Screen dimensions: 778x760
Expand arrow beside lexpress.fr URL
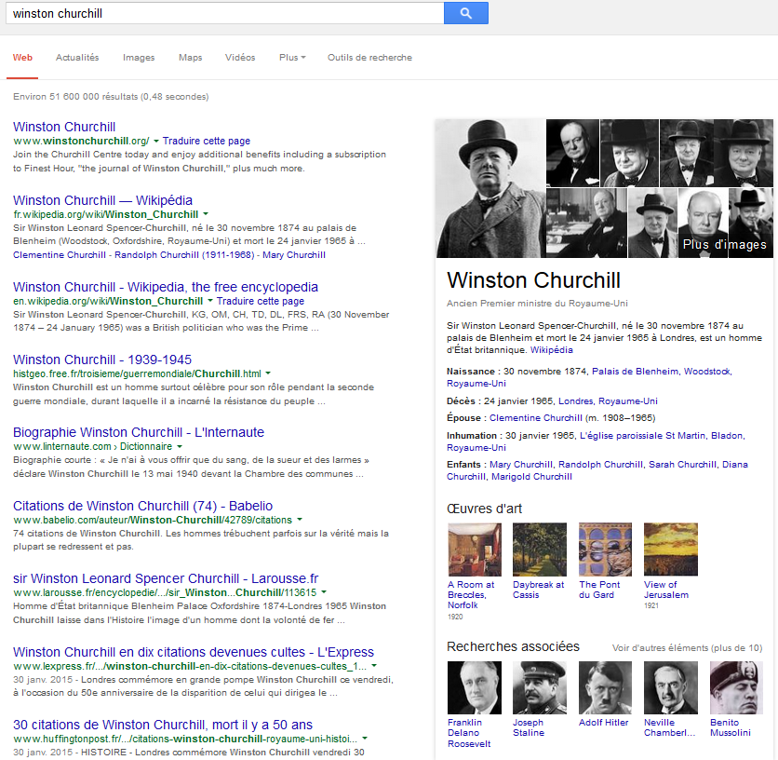click(374, 666)
